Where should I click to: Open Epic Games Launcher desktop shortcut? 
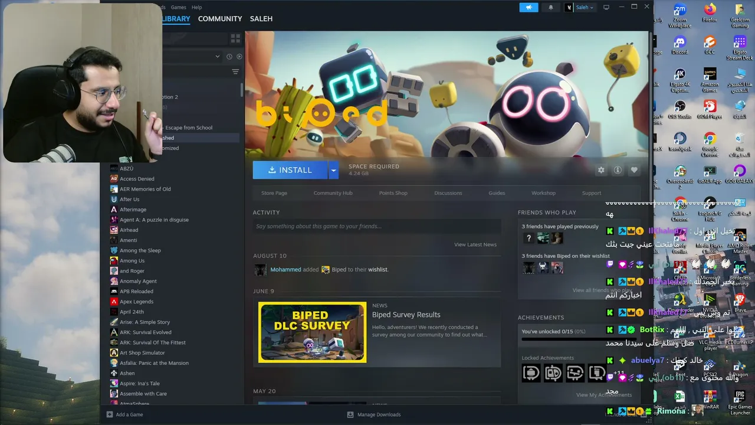740,403
